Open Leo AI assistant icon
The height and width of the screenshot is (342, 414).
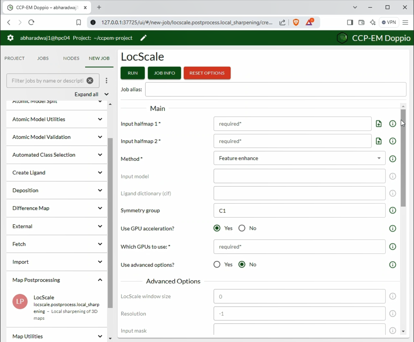click(x=373, y=22)
